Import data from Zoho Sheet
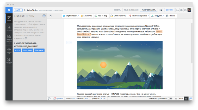Image resolution: width=198 pixels, height=110 pixels. 27,50
